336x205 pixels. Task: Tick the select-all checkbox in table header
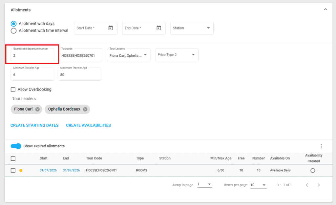point(13,158)
